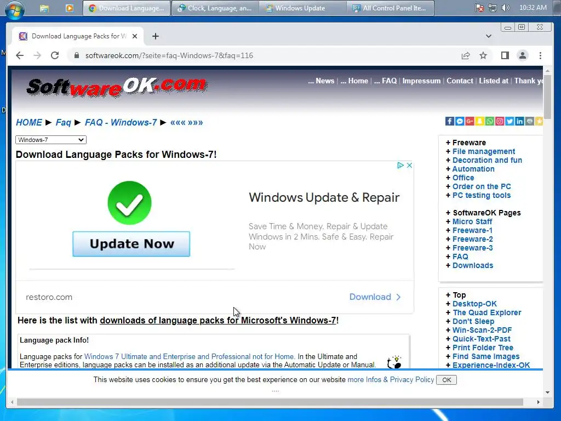Share via the Google Plus icon
This screenshot has height=421, width=561.
pos(470,121)
